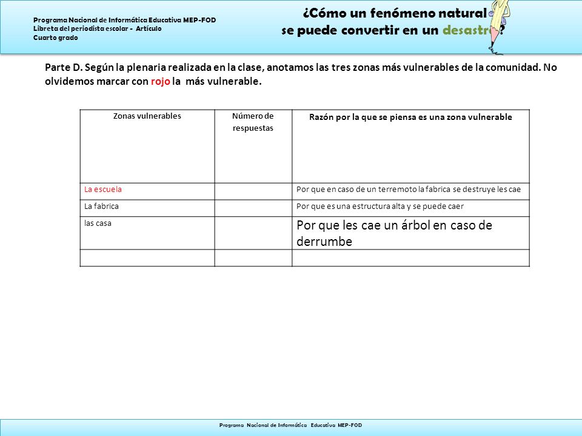
Task: Click 'Cuarto grado' header text
Action: (x=56, y=38)
